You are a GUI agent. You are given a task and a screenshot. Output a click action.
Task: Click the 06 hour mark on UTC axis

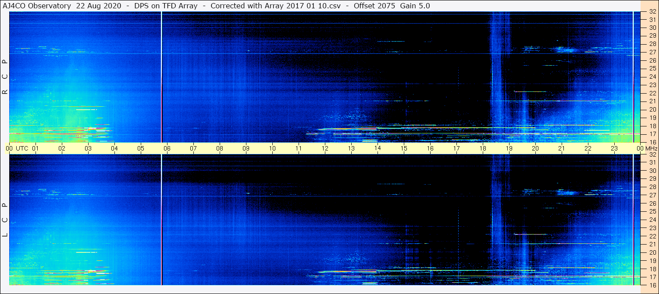167,148
